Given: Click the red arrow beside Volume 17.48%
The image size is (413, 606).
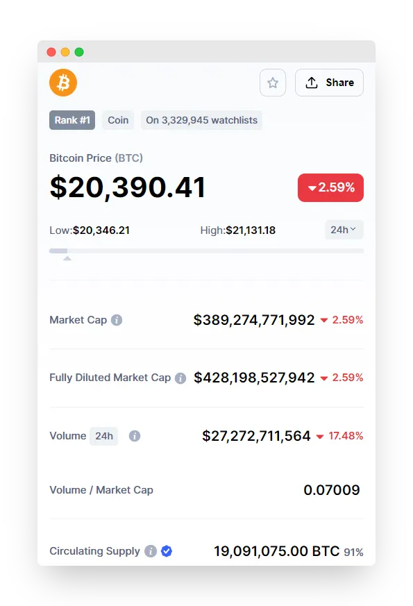Looking at the screenshot, I should click(x=320, y=437).
